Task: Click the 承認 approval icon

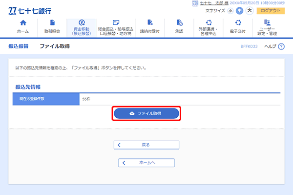Action: (180, 22)
